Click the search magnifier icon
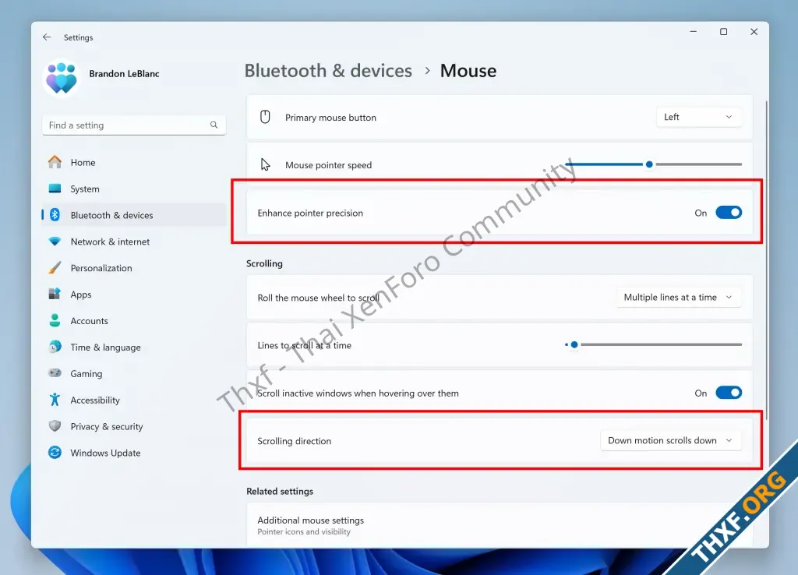798x575 pixels. point(214,125)
